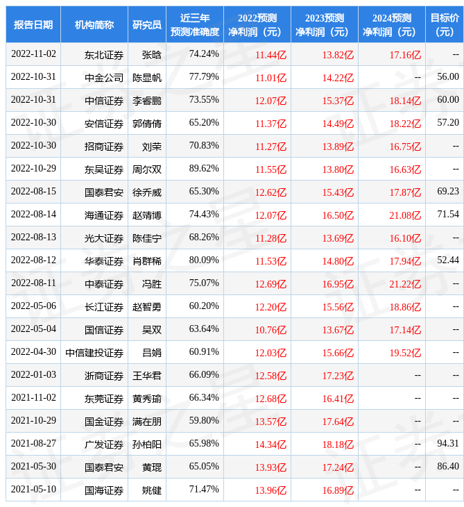
Task: Open the 海通证券 row entry
Action: (104, 215)
